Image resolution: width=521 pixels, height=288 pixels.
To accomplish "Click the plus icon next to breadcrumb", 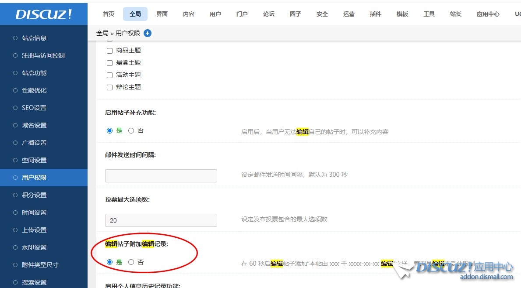I will point(148,33).
